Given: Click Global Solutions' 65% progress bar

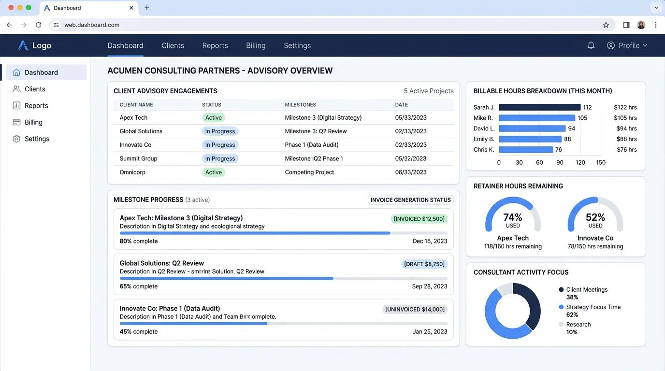Looking at the screenshot, I should (x=284, y=278).
